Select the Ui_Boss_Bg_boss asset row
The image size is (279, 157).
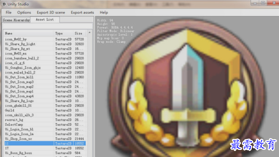point(45,153)
